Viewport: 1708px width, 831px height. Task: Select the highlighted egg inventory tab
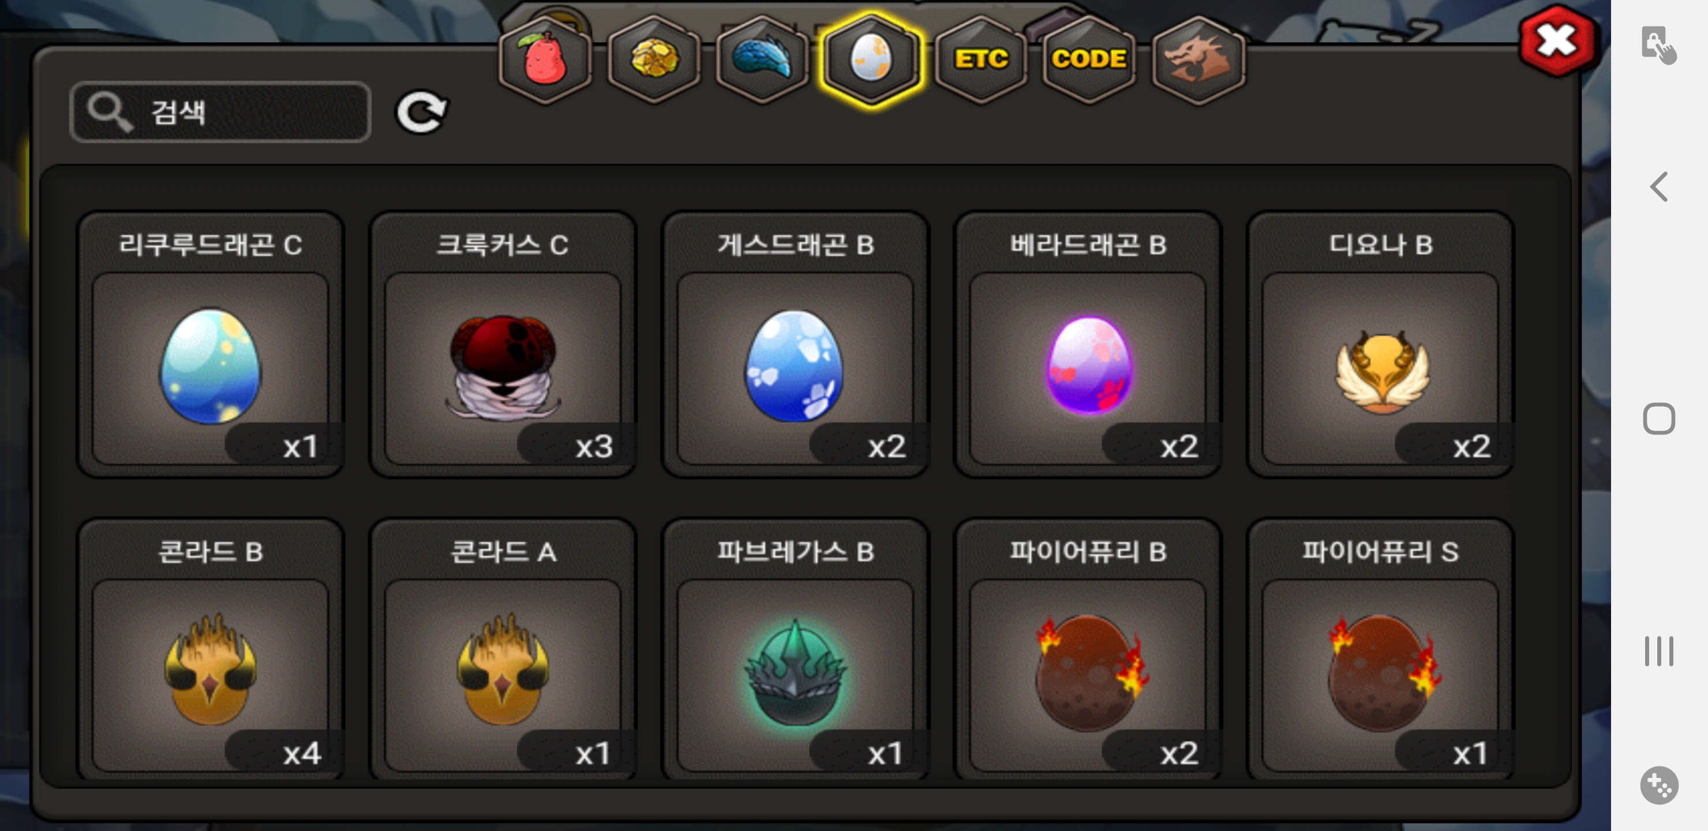pyautogui.click(x=871, y=59)
